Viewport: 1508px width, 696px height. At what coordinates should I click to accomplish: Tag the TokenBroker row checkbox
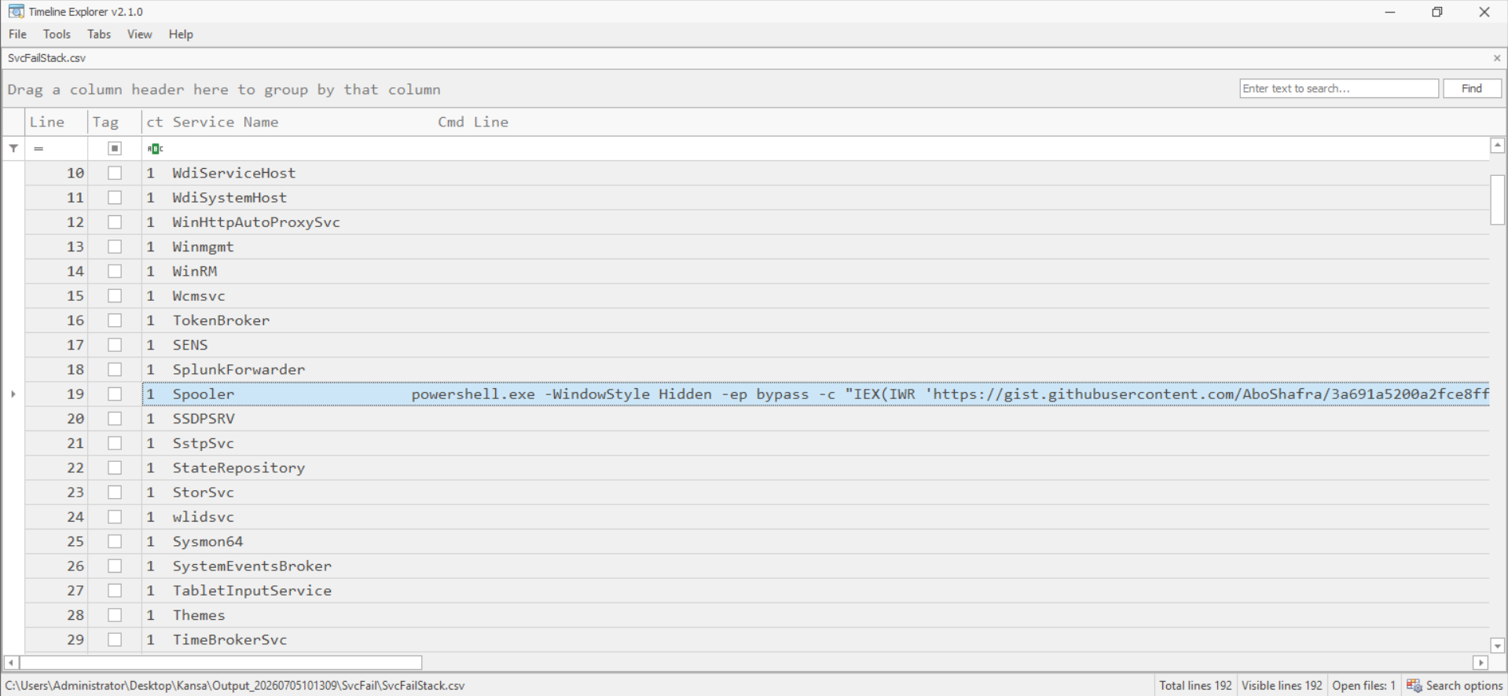(x=115, y=321)
